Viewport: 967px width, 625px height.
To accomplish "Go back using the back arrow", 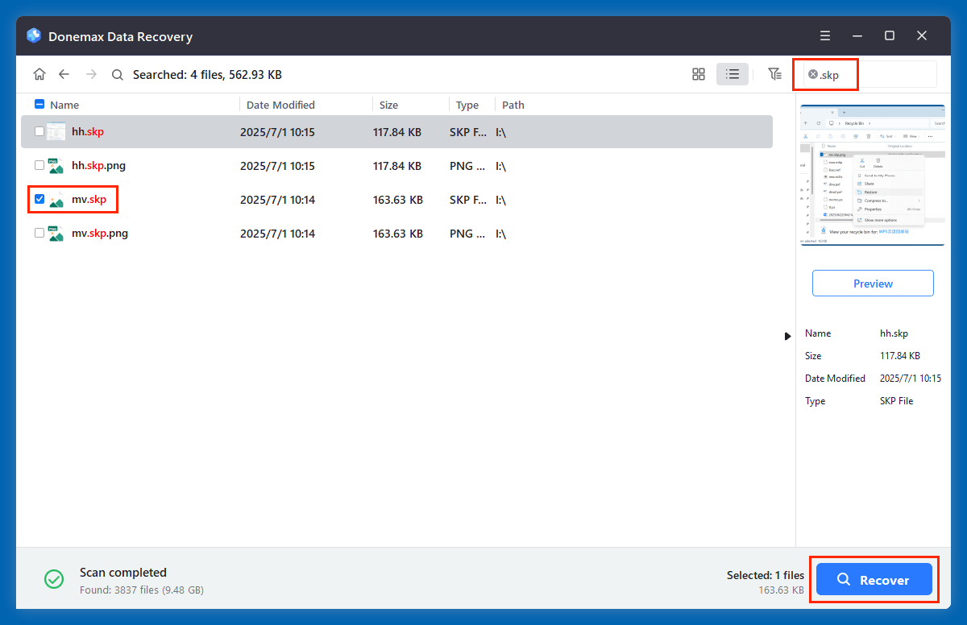I will pyautogui.click(x=64, y=73).
